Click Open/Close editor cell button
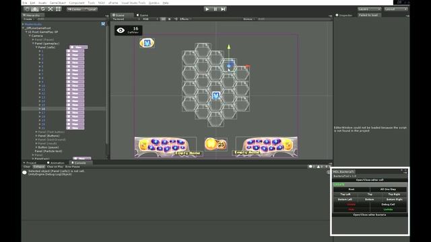This screenshot has height=242, width=431. 370,180
